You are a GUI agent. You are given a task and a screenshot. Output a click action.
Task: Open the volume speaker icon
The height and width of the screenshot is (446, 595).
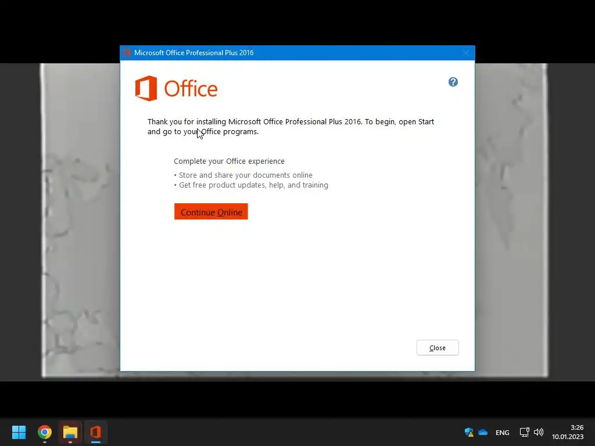pos(539,432)
